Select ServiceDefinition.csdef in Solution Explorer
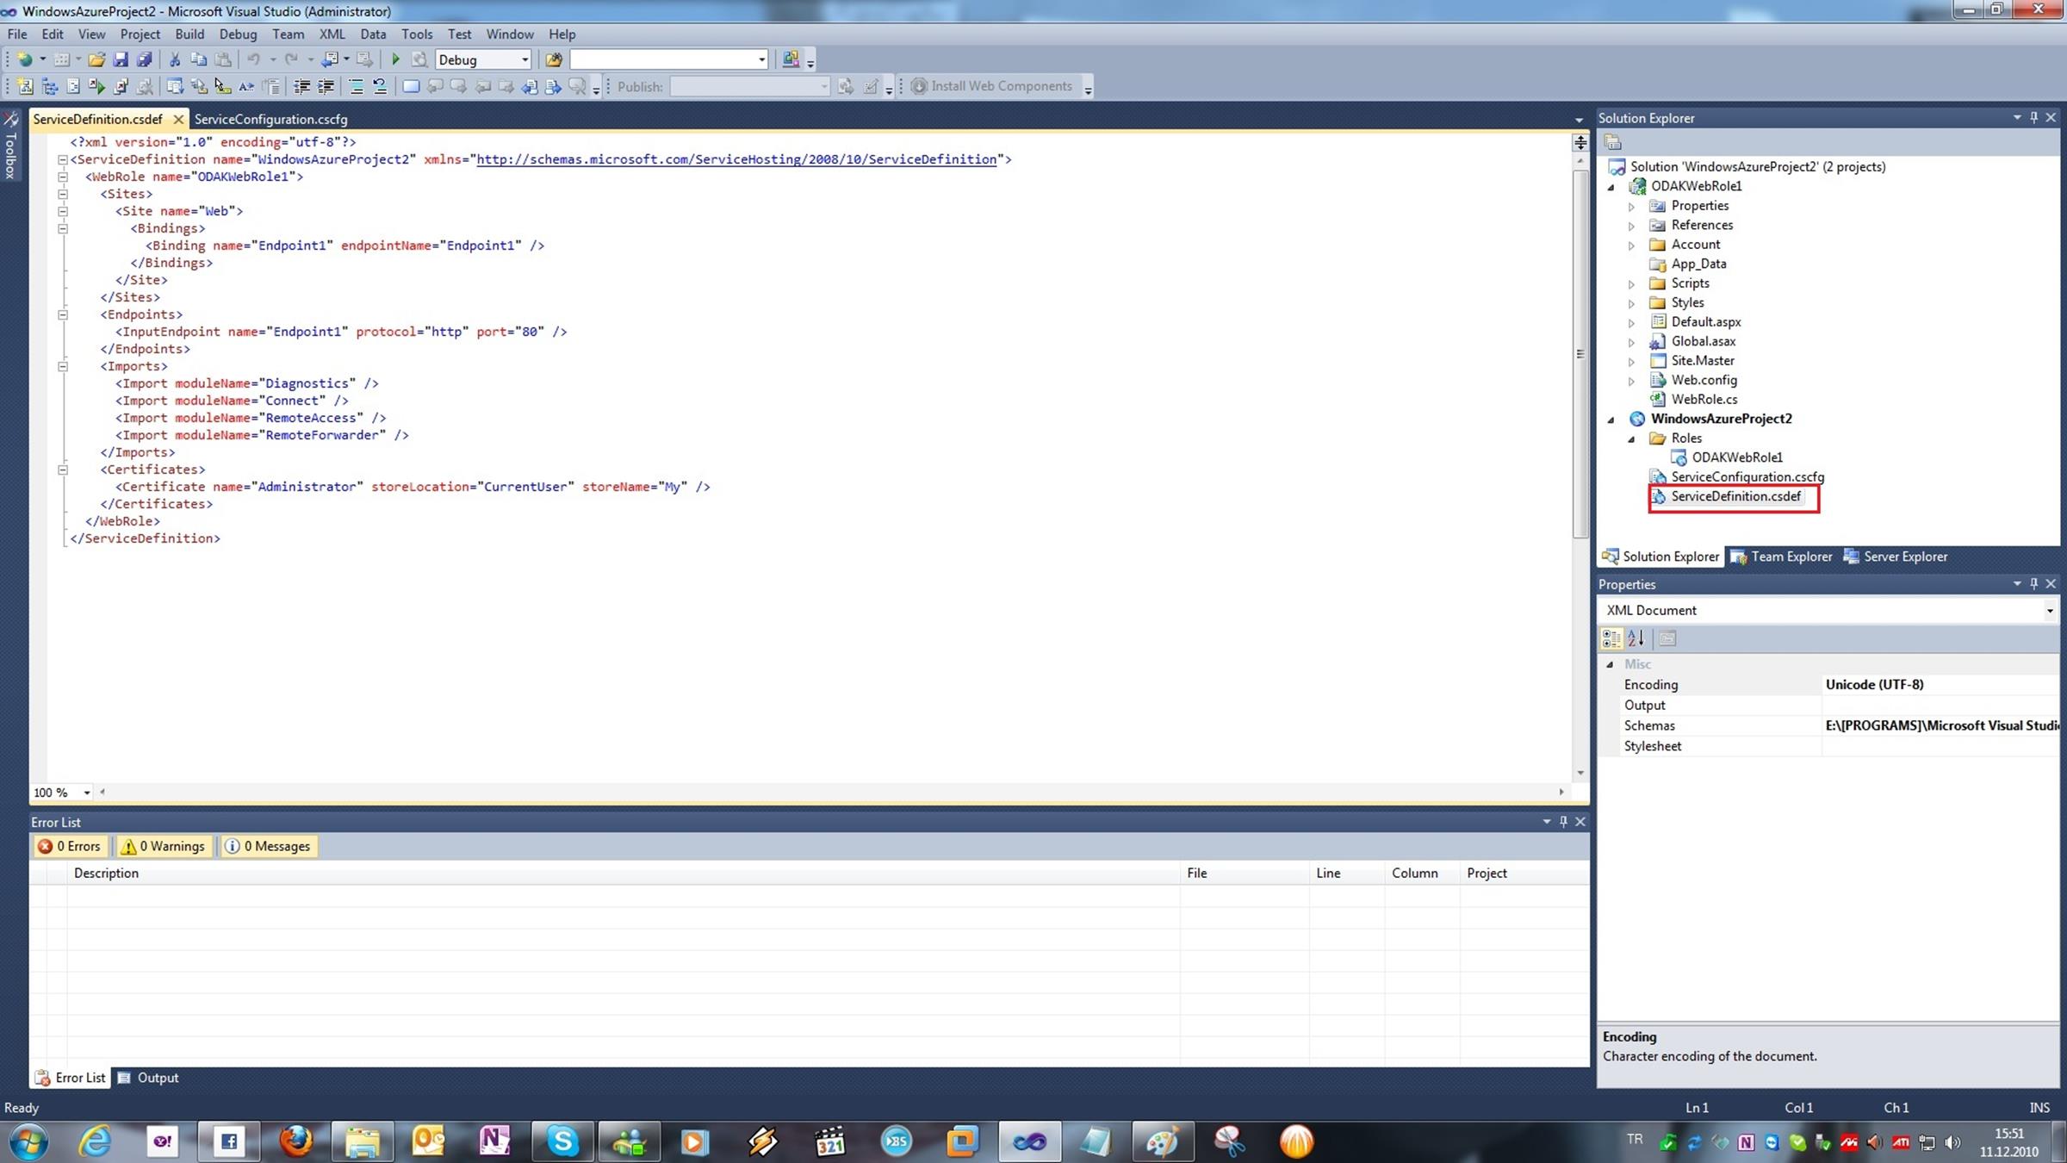The height and width of the screenshot is (1163, 2067). [x=1735, y=496]
